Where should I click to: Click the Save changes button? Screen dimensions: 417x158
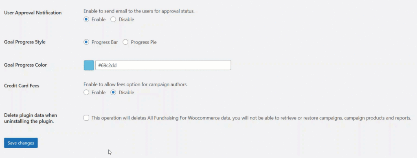21,143
